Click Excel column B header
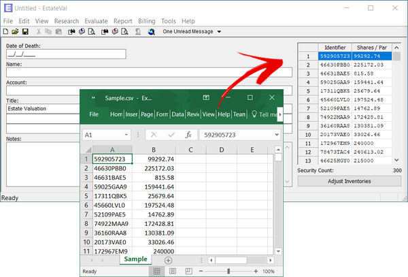This screenshot has height=277, width=408. (154, 150)
